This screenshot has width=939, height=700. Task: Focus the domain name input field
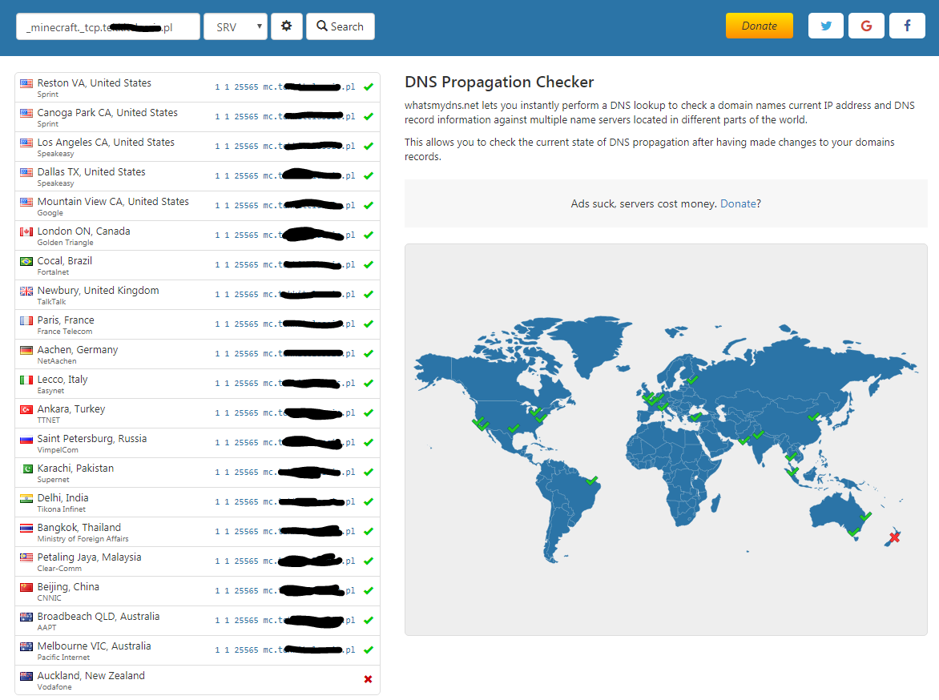click(x=107, y=26)
